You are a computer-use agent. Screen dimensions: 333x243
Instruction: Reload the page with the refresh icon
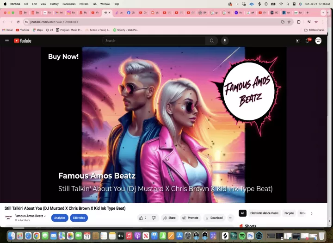(x=18, y=22)
